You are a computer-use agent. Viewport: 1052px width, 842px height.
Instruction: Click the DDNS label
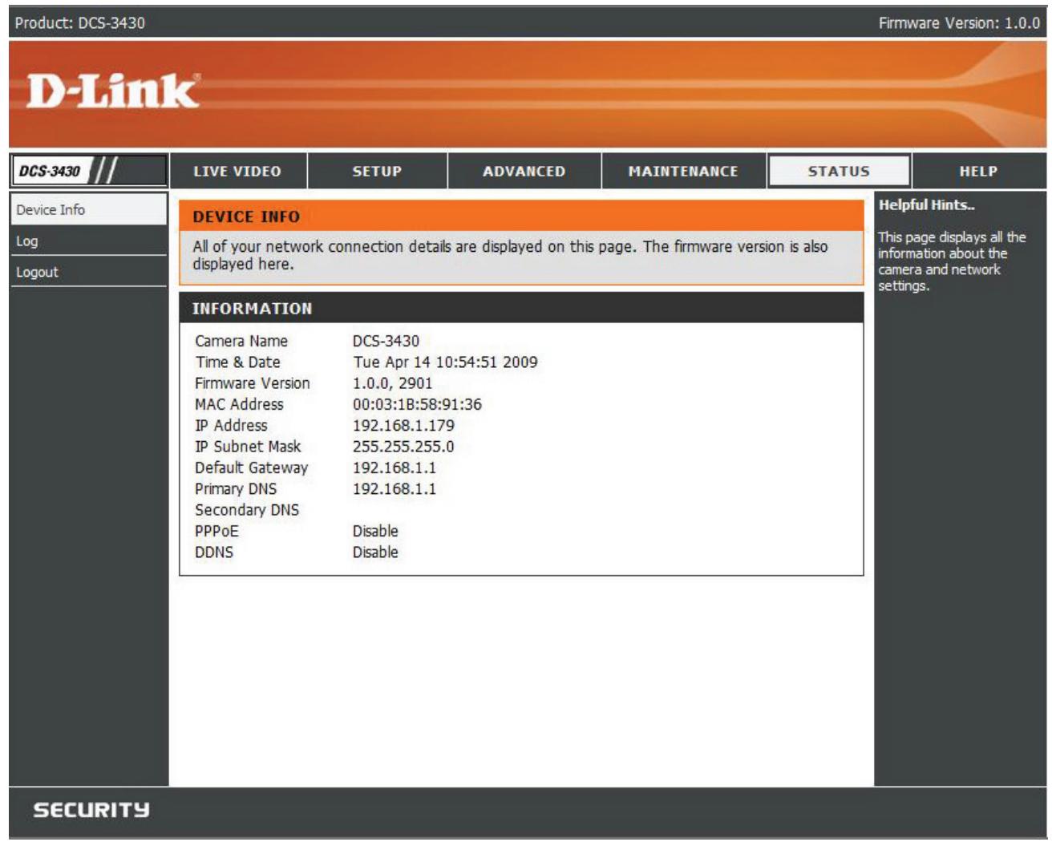pyautogui.click(x=214, y=552)
